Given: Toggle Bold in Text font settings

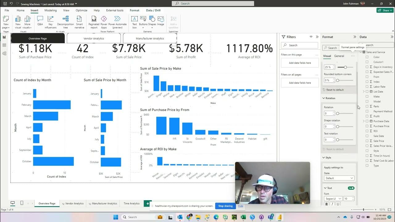Looking at the screenshot, I should pos(327,204).
